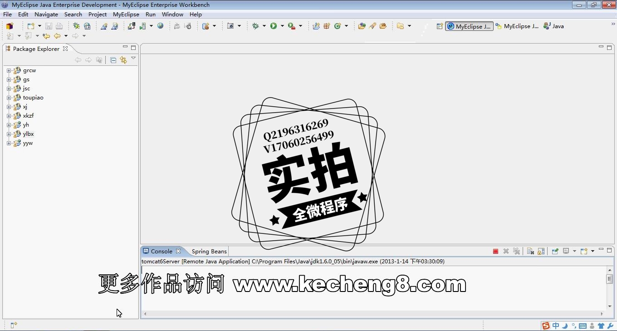
Task: Click the Clear Console icon
Action: coord(530,251)
